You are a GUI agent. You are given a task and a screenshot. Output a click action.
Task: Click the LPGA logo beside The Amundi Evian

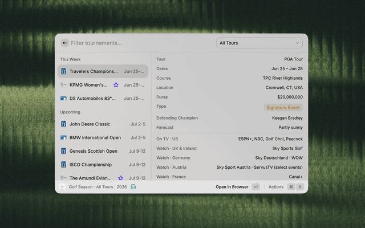click(63, 177)
